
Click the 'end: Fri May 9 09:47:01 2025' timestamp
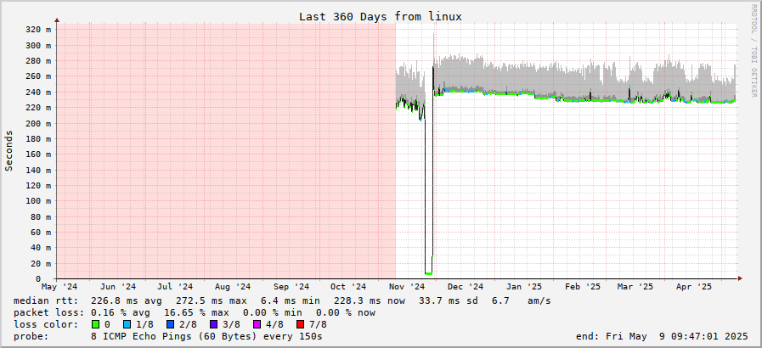662,336
